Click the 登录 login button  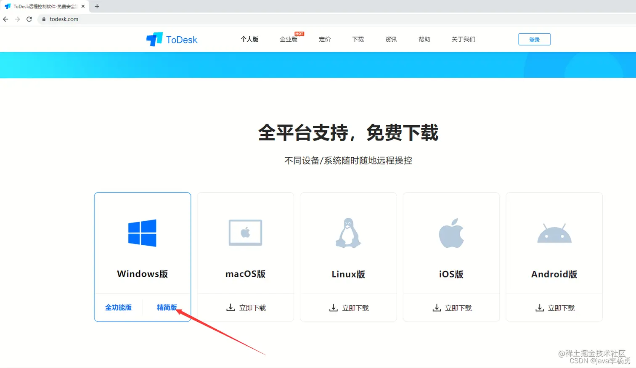click(534, 39)
